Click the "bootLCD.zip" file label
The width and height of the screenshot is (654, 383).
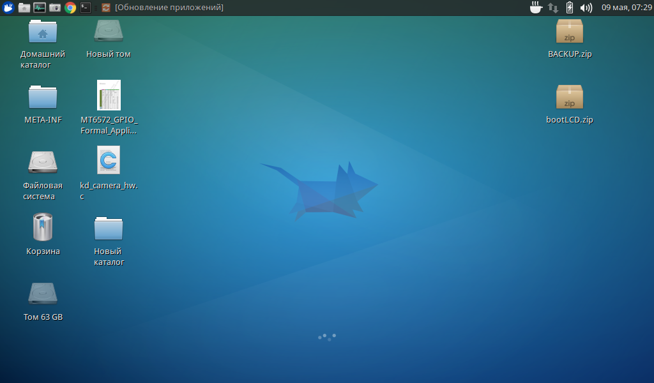(x=569, y=119)
